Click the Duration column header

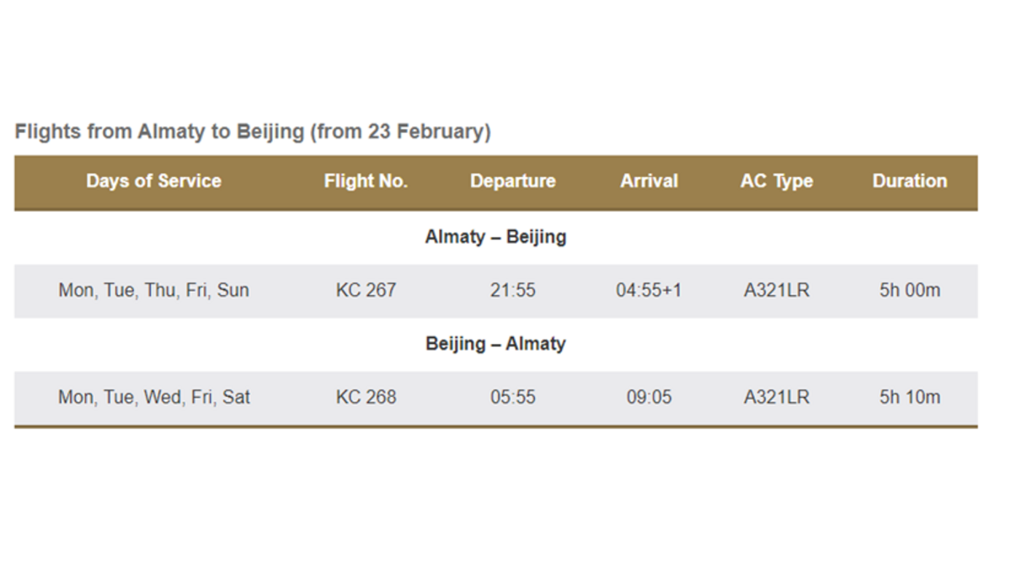point(910,181)
